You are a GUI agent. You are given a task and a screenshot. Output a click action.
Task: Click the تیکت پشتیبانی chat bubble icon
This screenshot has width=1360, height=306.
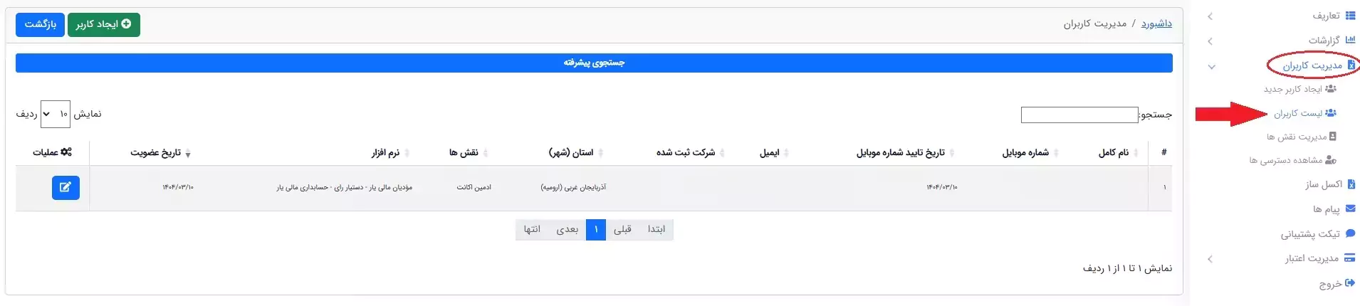coord(1350,233)
